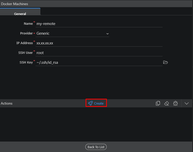
Task: Click the eraser clear icon
Action: (x=167, y=103)
